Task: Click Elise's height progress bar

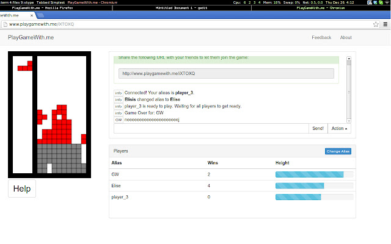Action: click(314, 185)
